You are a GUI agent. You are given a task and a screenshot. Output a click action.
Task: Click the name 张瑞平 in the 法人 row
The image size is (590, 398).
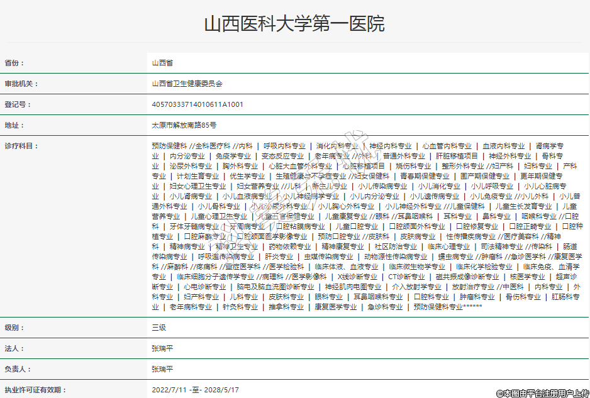point(162,348)
